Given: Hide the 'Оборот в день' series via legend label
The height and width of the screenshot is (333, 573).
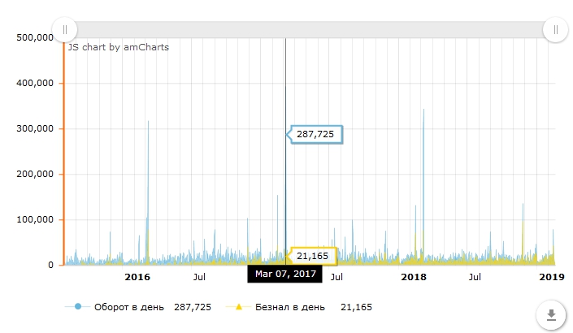Looking at the screenshot, I should click(x=129, y=307).
